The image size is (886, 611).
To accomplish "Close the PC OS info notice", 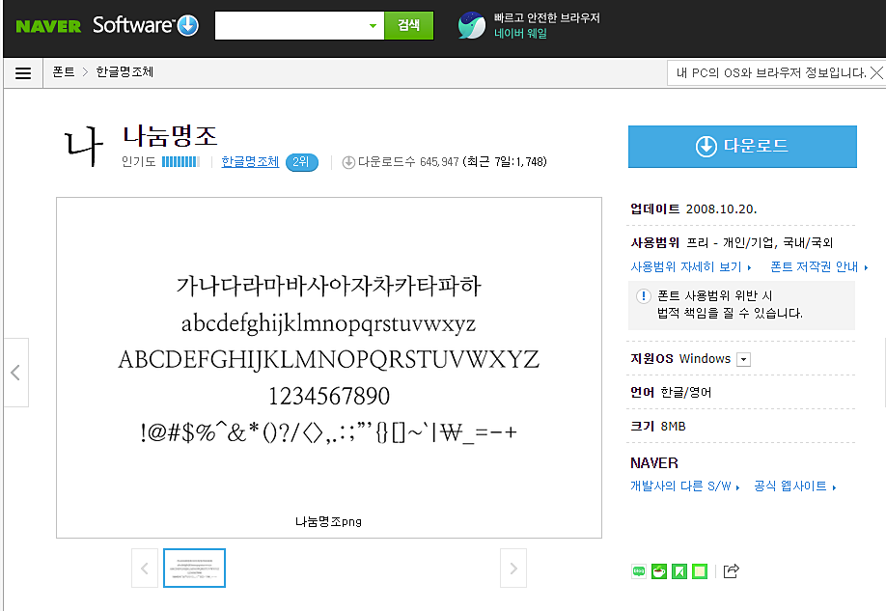I will pos(876,73).
